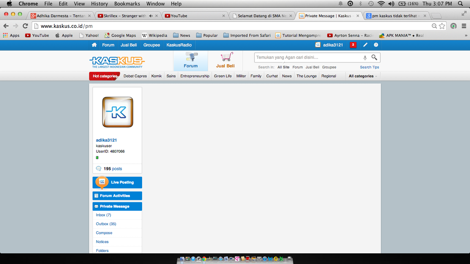
Task: Switch to the Selamat Datang di SMA tab
Action: 262,16
